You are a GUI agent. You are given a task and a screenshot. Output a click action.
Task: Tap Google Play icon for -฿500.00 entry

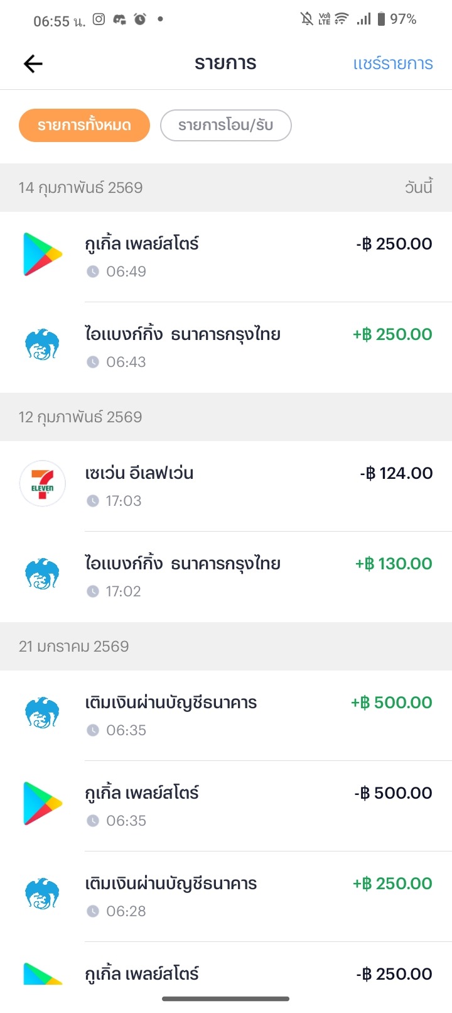pyautogui.click(x=43, y=804)
